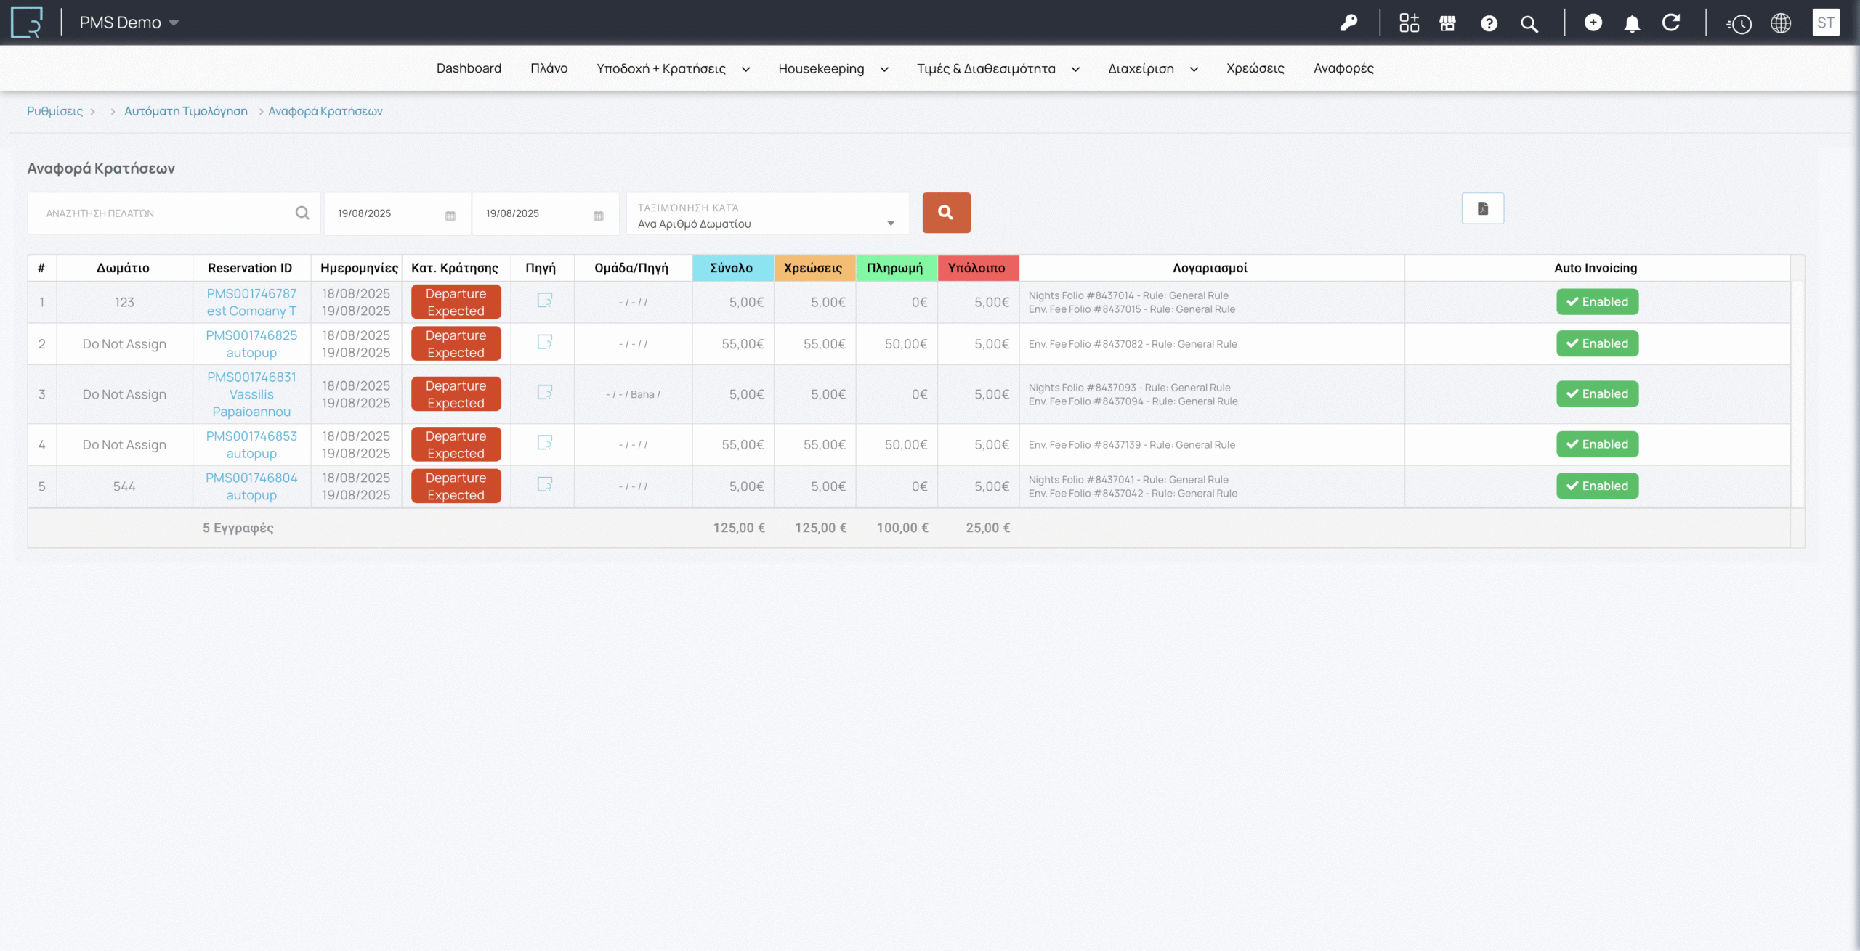Open the PMS Demo property dropdown

coord(129,23)
